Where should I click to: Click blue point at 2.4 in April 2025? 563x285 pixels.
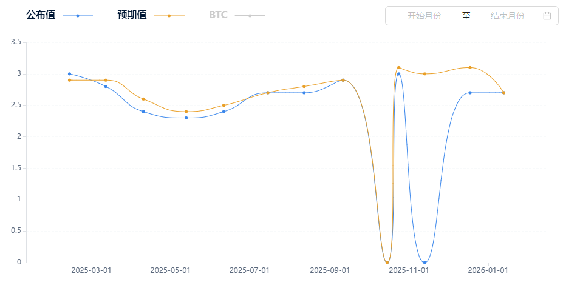(143, 112)
